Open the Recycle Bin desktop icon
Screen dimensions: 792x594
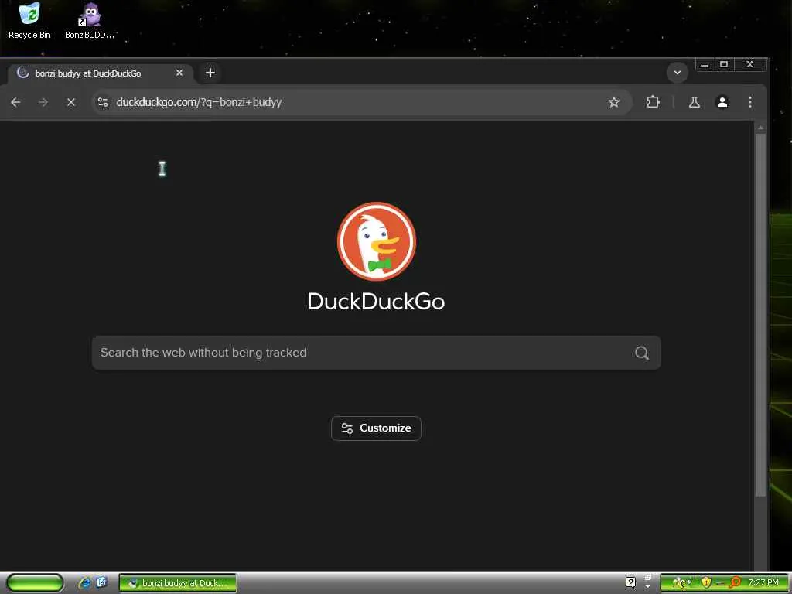click(30, 21)
